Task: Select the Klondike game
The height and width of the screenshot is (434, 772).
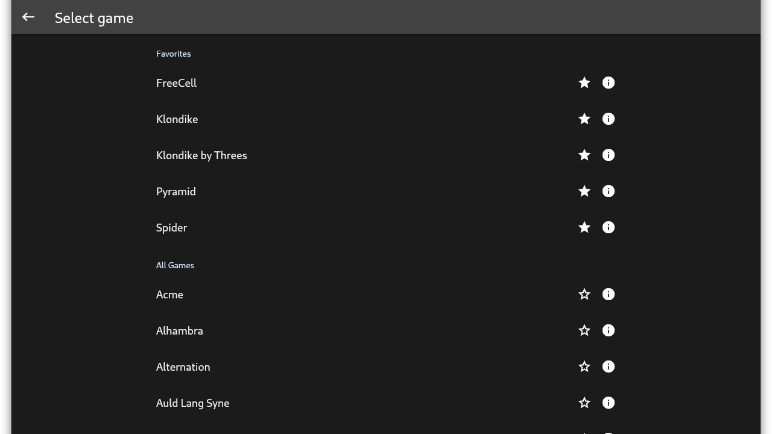Action: pyautogui.click(x=177, y=119)
